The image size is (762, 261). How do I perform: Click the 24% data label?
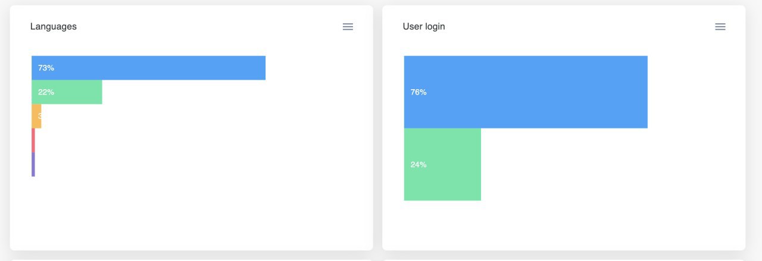point(419,165)
